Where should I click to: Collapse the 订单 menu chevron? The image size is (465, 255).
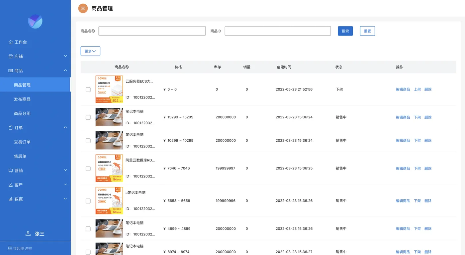65,127
